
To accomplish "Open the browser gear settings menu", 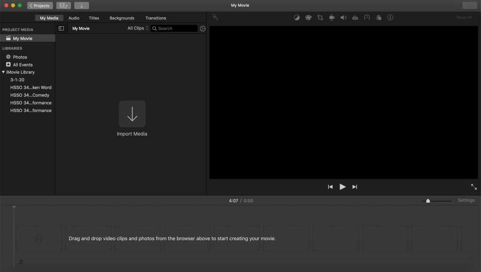I will (x=202, y=29).
